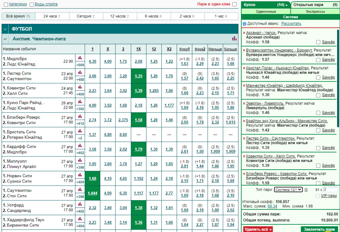Remove Арсенал - Челси bet from coupon
340x232 pixels.
[244, 33]
